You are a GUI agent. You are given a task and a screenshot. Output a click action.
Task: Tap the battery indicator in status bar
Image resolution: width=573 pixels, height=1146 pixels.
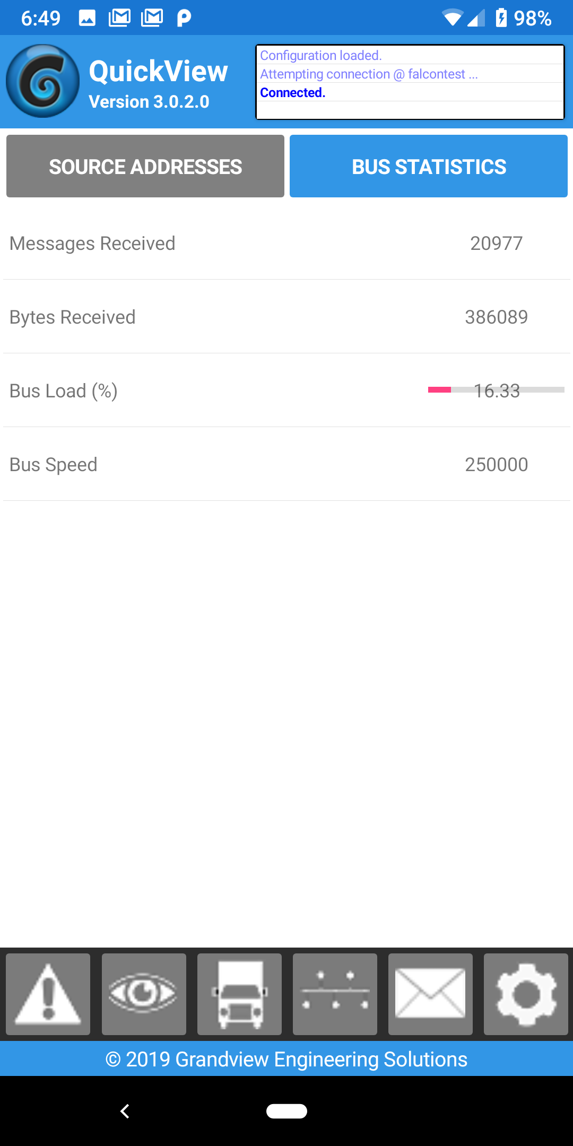(x=501, y=18)
